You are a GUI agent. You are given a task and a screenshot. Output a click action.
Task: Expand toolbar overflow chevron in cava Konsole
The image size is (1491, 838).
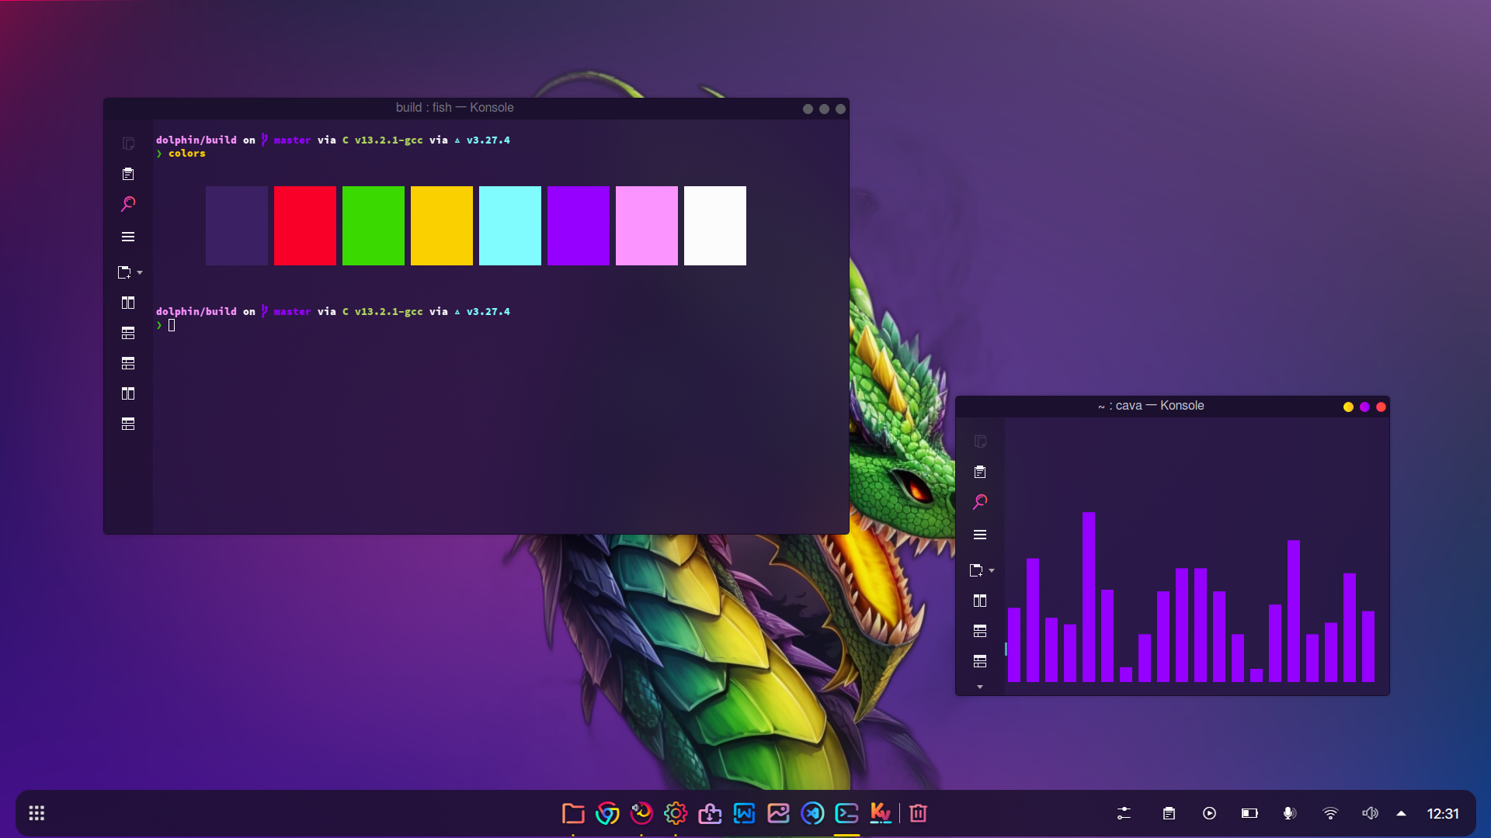[x=980, y=687]
